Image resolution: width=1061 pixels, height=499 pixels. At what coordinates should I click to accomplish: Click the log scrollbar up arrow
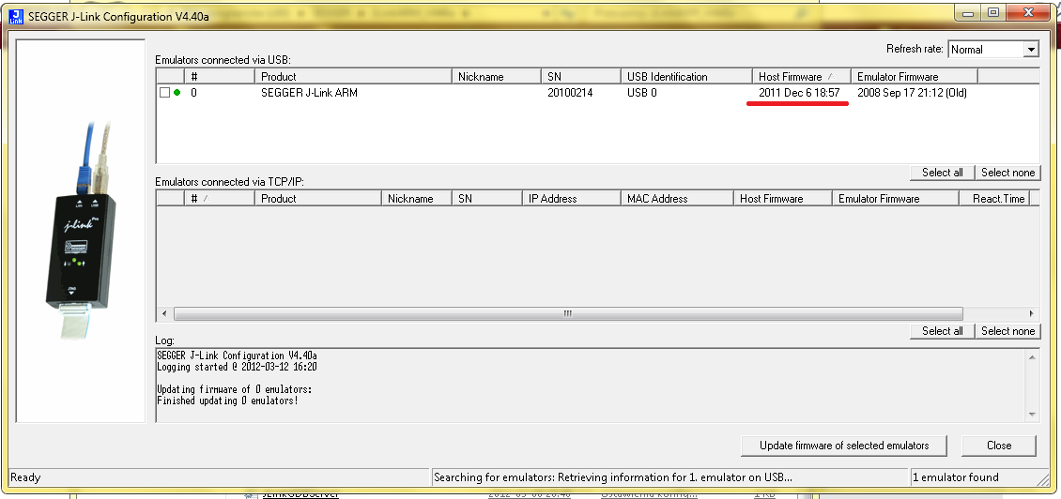tap(1032, 357)
